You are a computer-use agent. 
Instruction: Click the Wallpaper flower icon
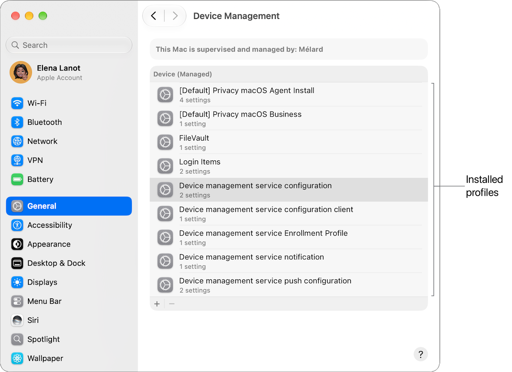[x=17, y=358]
